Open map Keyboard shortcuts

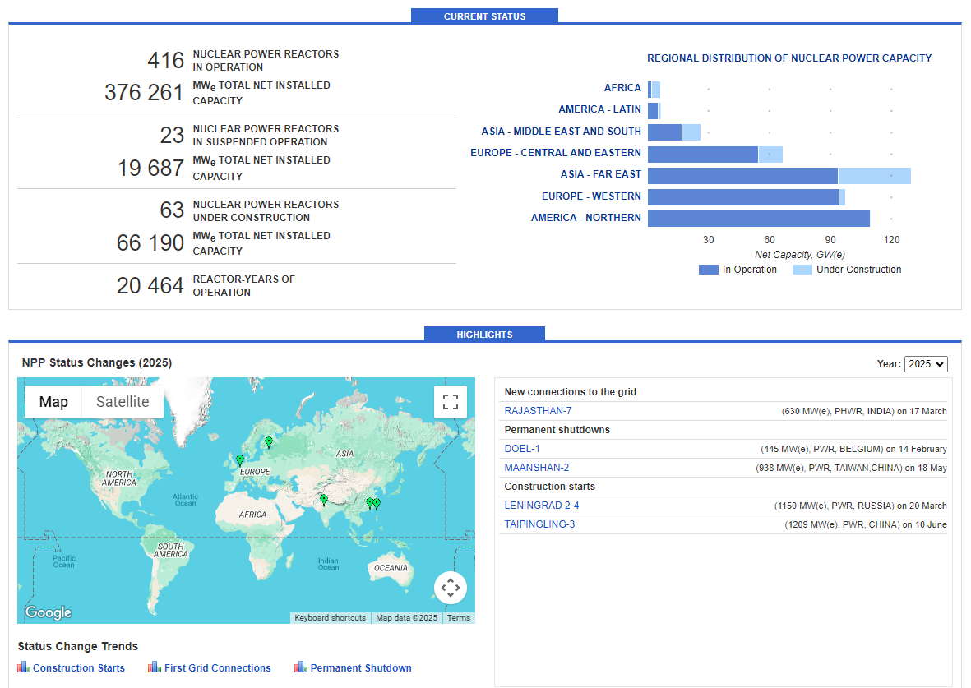[330, 618]
